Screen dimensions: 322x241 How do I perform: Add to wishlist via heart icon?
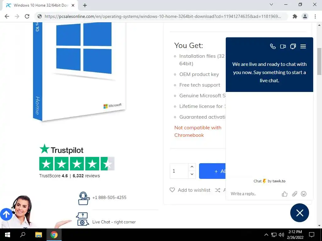pyautogui.click(x=172, y=190)
